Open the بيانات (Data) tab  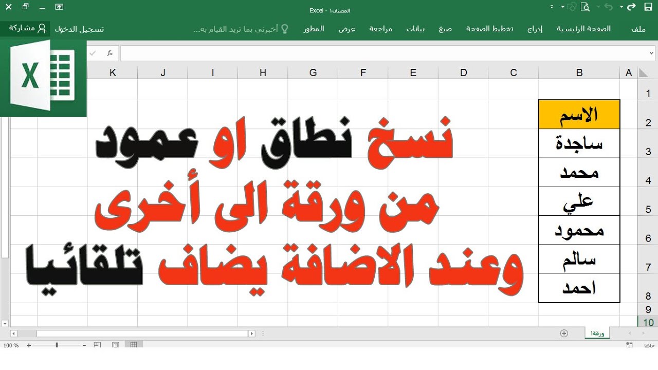click(x=415, y=29)
